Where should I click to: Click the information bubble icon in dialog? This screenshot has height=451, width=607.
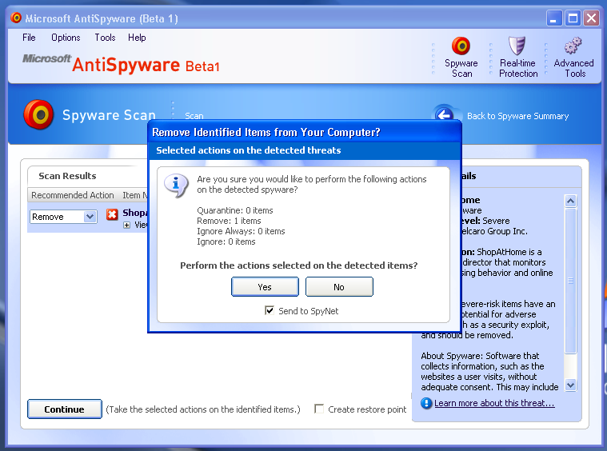coord(176,185)
